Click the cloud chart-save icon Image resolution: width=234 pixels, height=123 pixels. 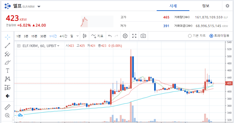pos(20,115)
